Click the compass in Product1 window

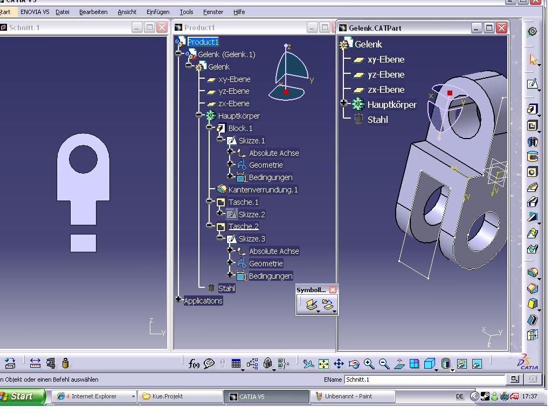point(289,73)
